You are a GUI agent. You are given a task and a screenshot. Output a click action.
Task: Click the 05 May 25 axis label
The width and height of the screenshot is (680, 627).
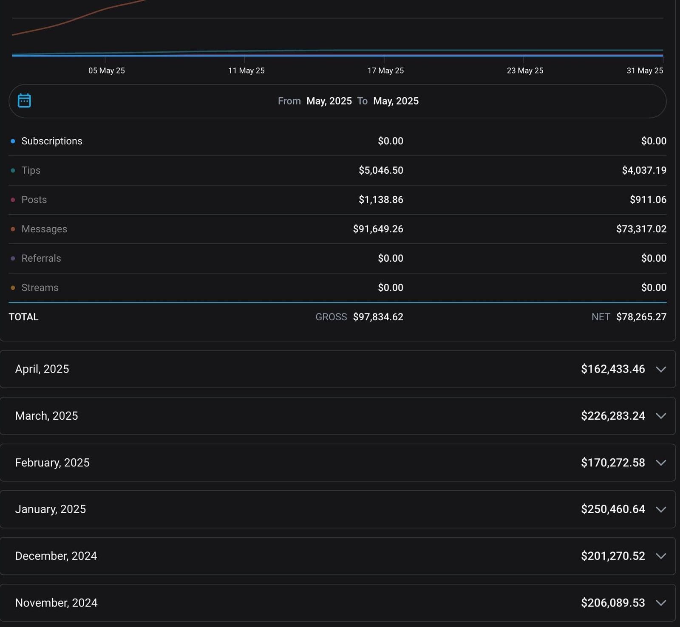(107, 71)
